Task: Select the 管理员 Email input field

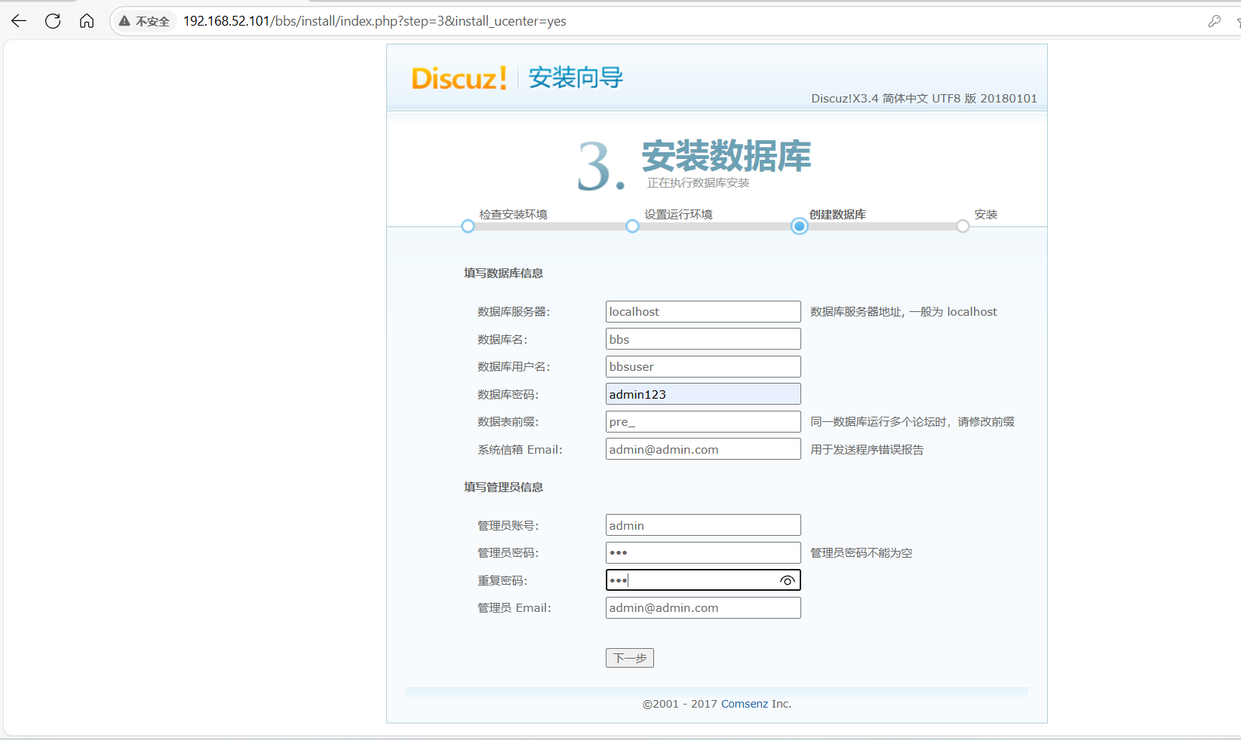Action: pyautogui.click(x=703, y=608)
